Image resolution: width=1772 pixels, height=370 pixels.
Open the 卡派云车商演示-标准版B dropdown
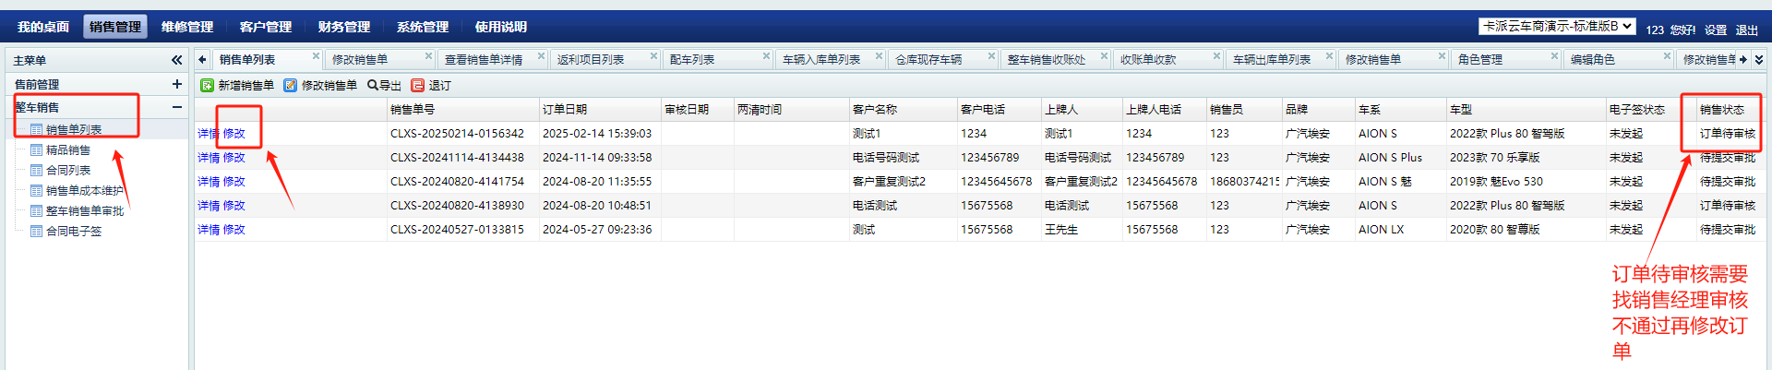tap(1557, 27)
